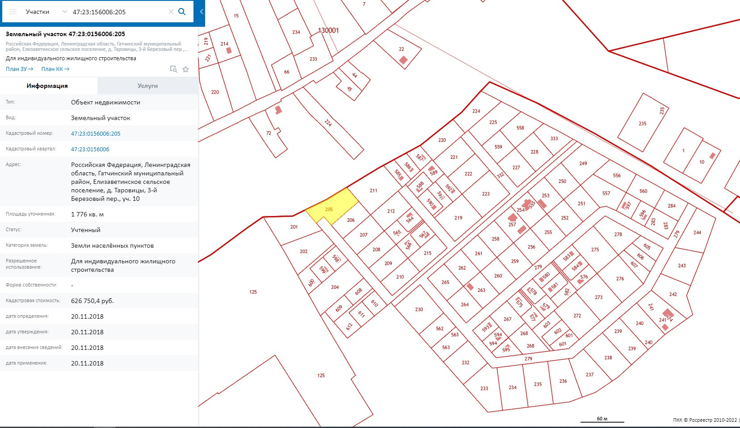Select parcel 276 on the map
This screenshot has height=428, width=740.
(620, 278)
